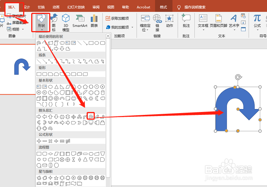Viewport: 267px width, 187px height.
Task: Switch to the 审阅 tab
Action: (96, 7)
